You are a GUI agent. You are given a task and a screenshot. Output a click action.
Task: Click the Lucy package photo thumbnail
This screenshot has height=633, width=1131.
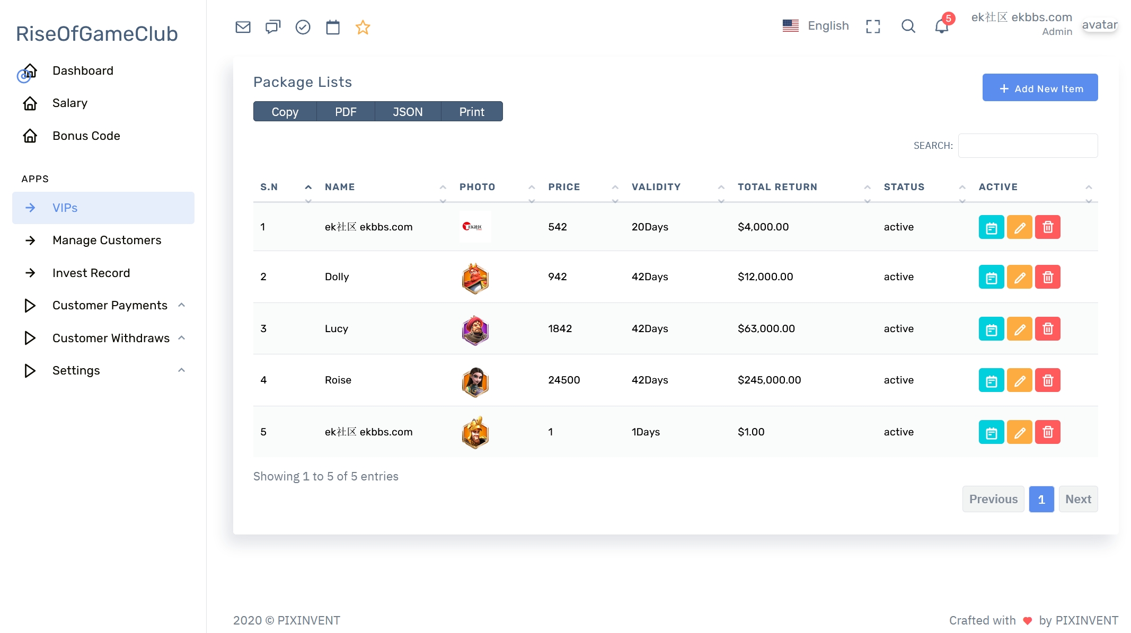tap(475, 330)
